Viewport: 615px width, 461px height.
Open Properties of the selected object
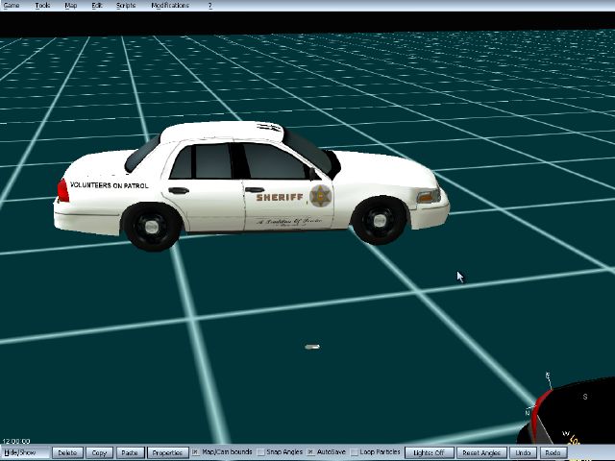click(167, 452)
